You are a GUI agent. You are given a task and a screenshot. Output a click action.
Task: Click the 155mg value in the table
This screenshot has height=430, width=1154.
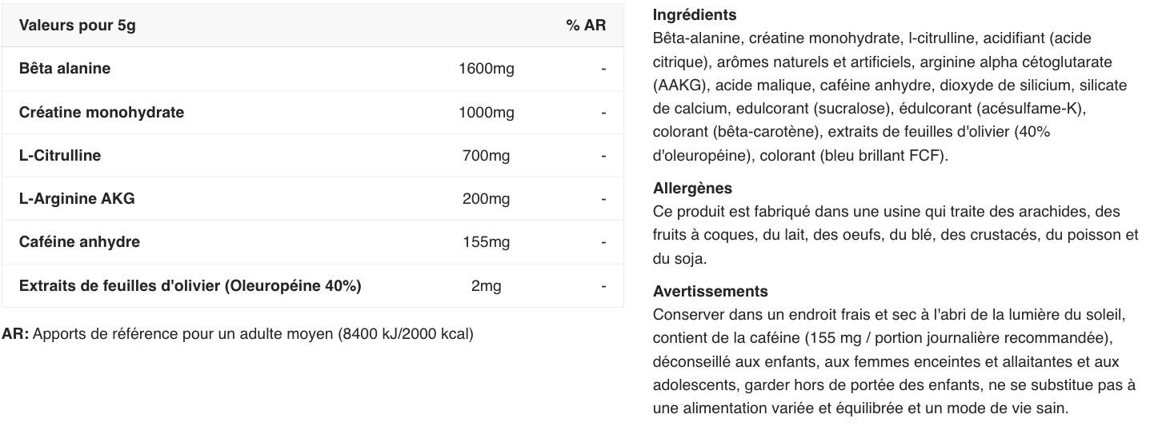click(486, 242)
